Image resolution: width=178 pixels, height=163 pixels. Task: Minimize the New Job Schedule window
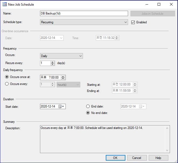pos(147,4)
